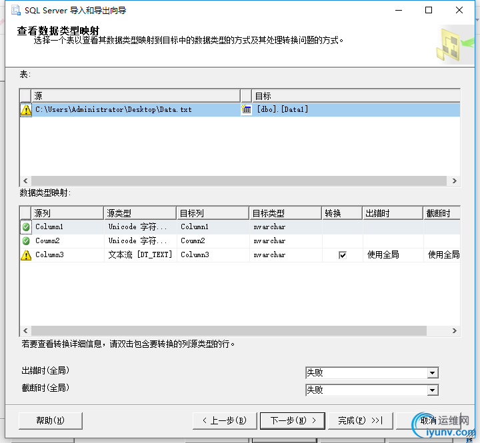
Task: Select the Column3 source column cell
Action: (x=68, y=255)
